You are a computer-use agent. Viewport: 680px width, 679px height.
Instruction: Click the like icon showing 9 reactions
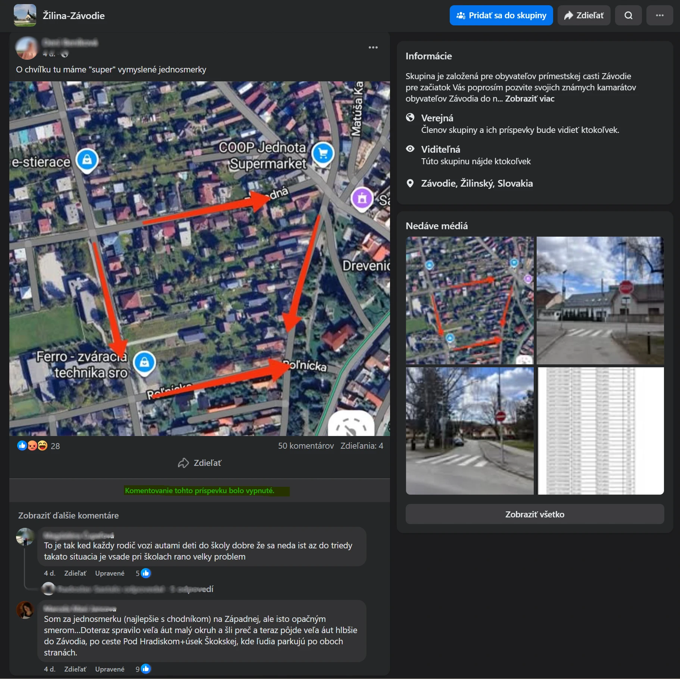[146, 669]
